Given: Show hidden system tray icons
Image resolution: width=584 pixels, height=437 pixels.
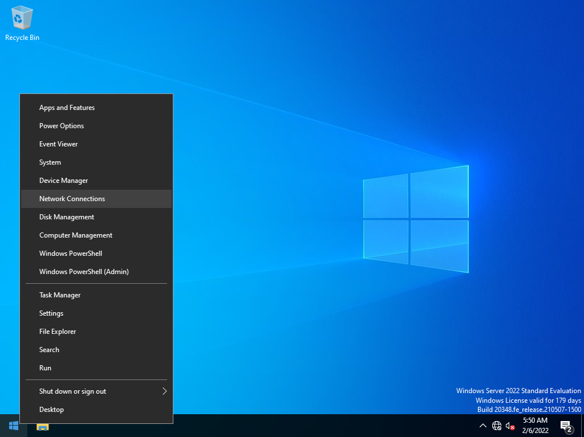Looking at the screenshot, I should coord(482,426).
